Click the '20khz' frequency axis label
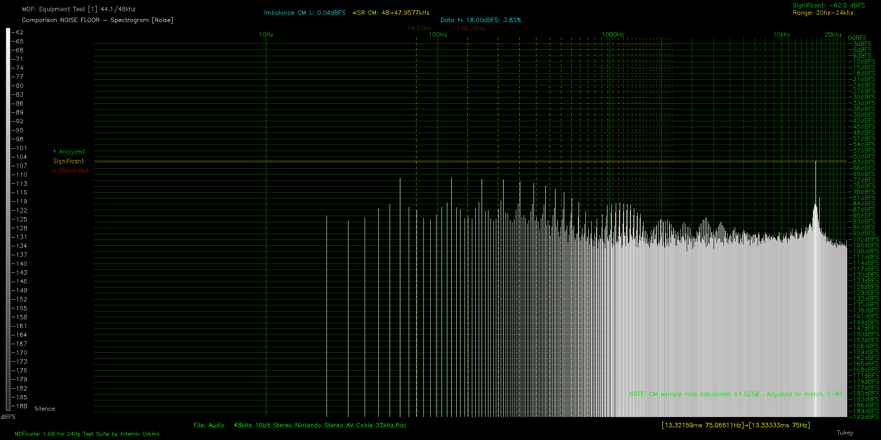The height and width of the screenshot is (440, 881). [x=833, y=35]
